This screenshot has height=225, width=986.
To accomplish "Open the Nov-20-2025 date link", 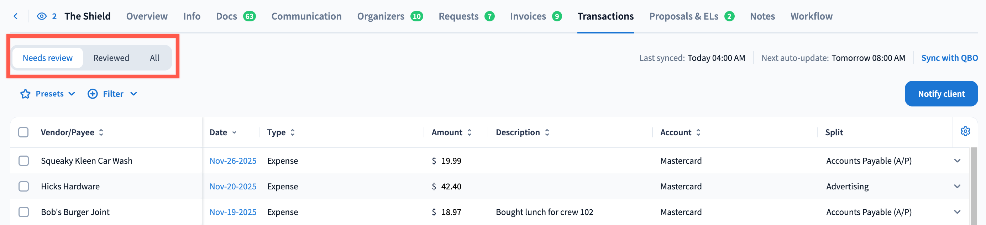I will point(233,186).
